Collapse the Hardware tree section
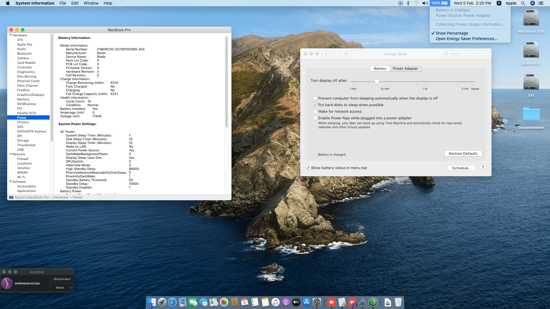The width and height of the screenshot is (550, 309). (11, 35)
